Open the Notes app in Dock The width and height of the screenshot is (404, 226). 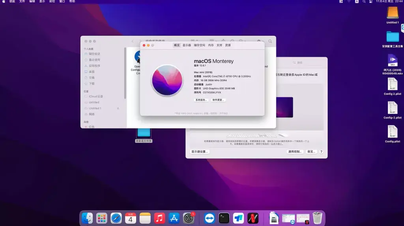(145, 218)
